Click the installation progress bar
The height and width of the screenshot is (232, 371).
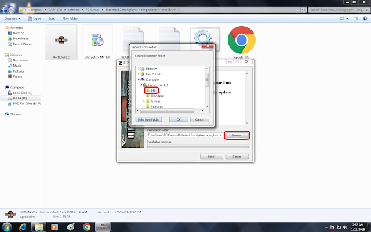[x=198, y=147]
